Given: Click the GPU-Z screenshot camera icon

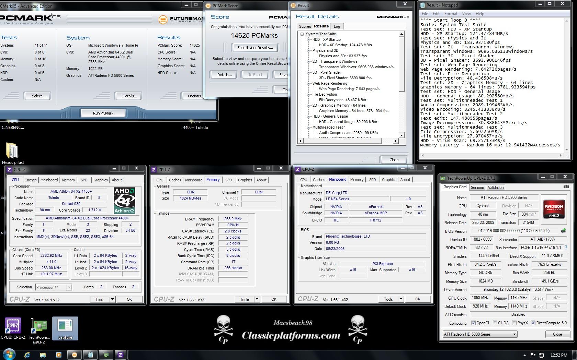Looking at the screenshot, I should coord(566,187).
